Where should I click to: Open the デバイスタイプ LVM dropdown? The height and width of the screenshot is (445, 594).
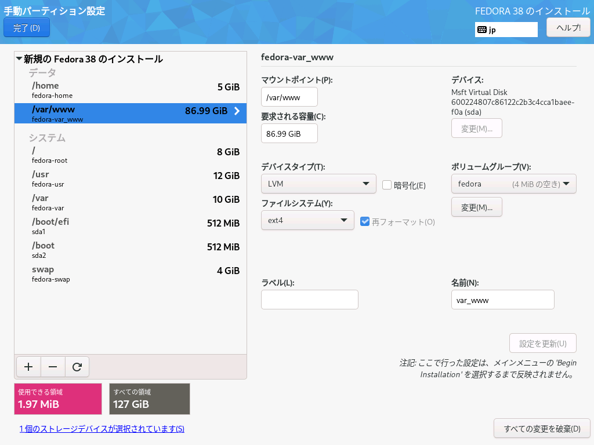coord(318,184)
